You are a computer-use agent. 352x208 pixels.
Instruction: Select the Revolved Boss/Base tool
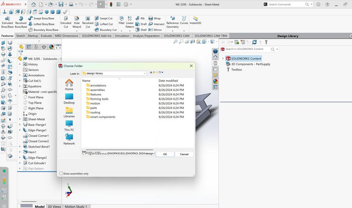pyautogui.click(x=21, y=22)
